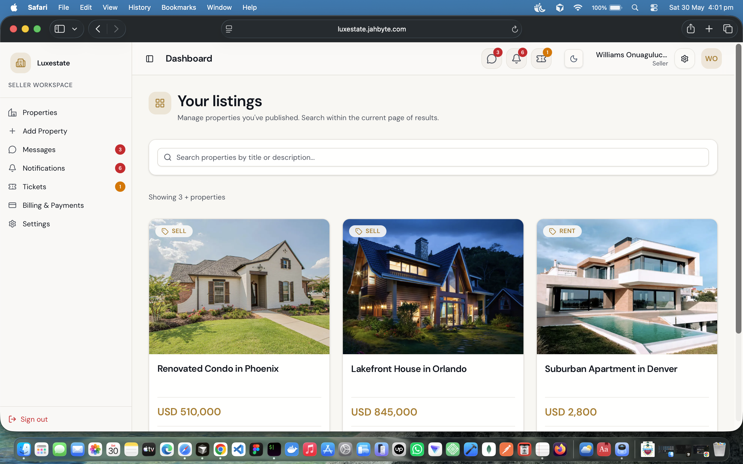
Task: Open the File menu
Action: pyautogui.click(x=63, y=7)
